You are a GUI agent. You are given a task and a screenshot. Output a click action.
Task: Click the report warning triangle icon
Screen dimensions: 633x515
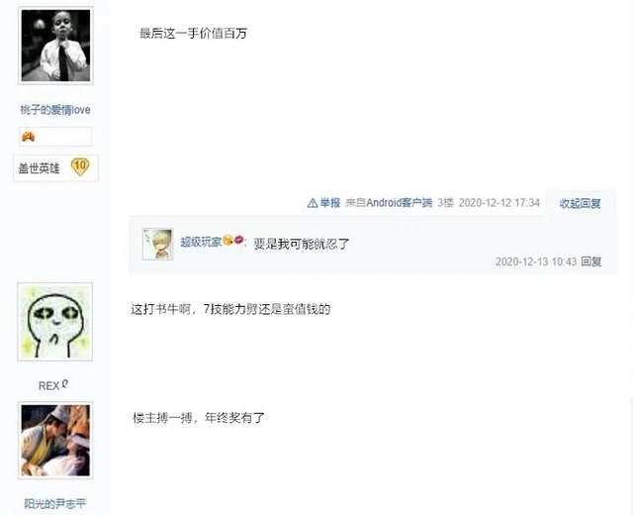(x=313, y=203)
